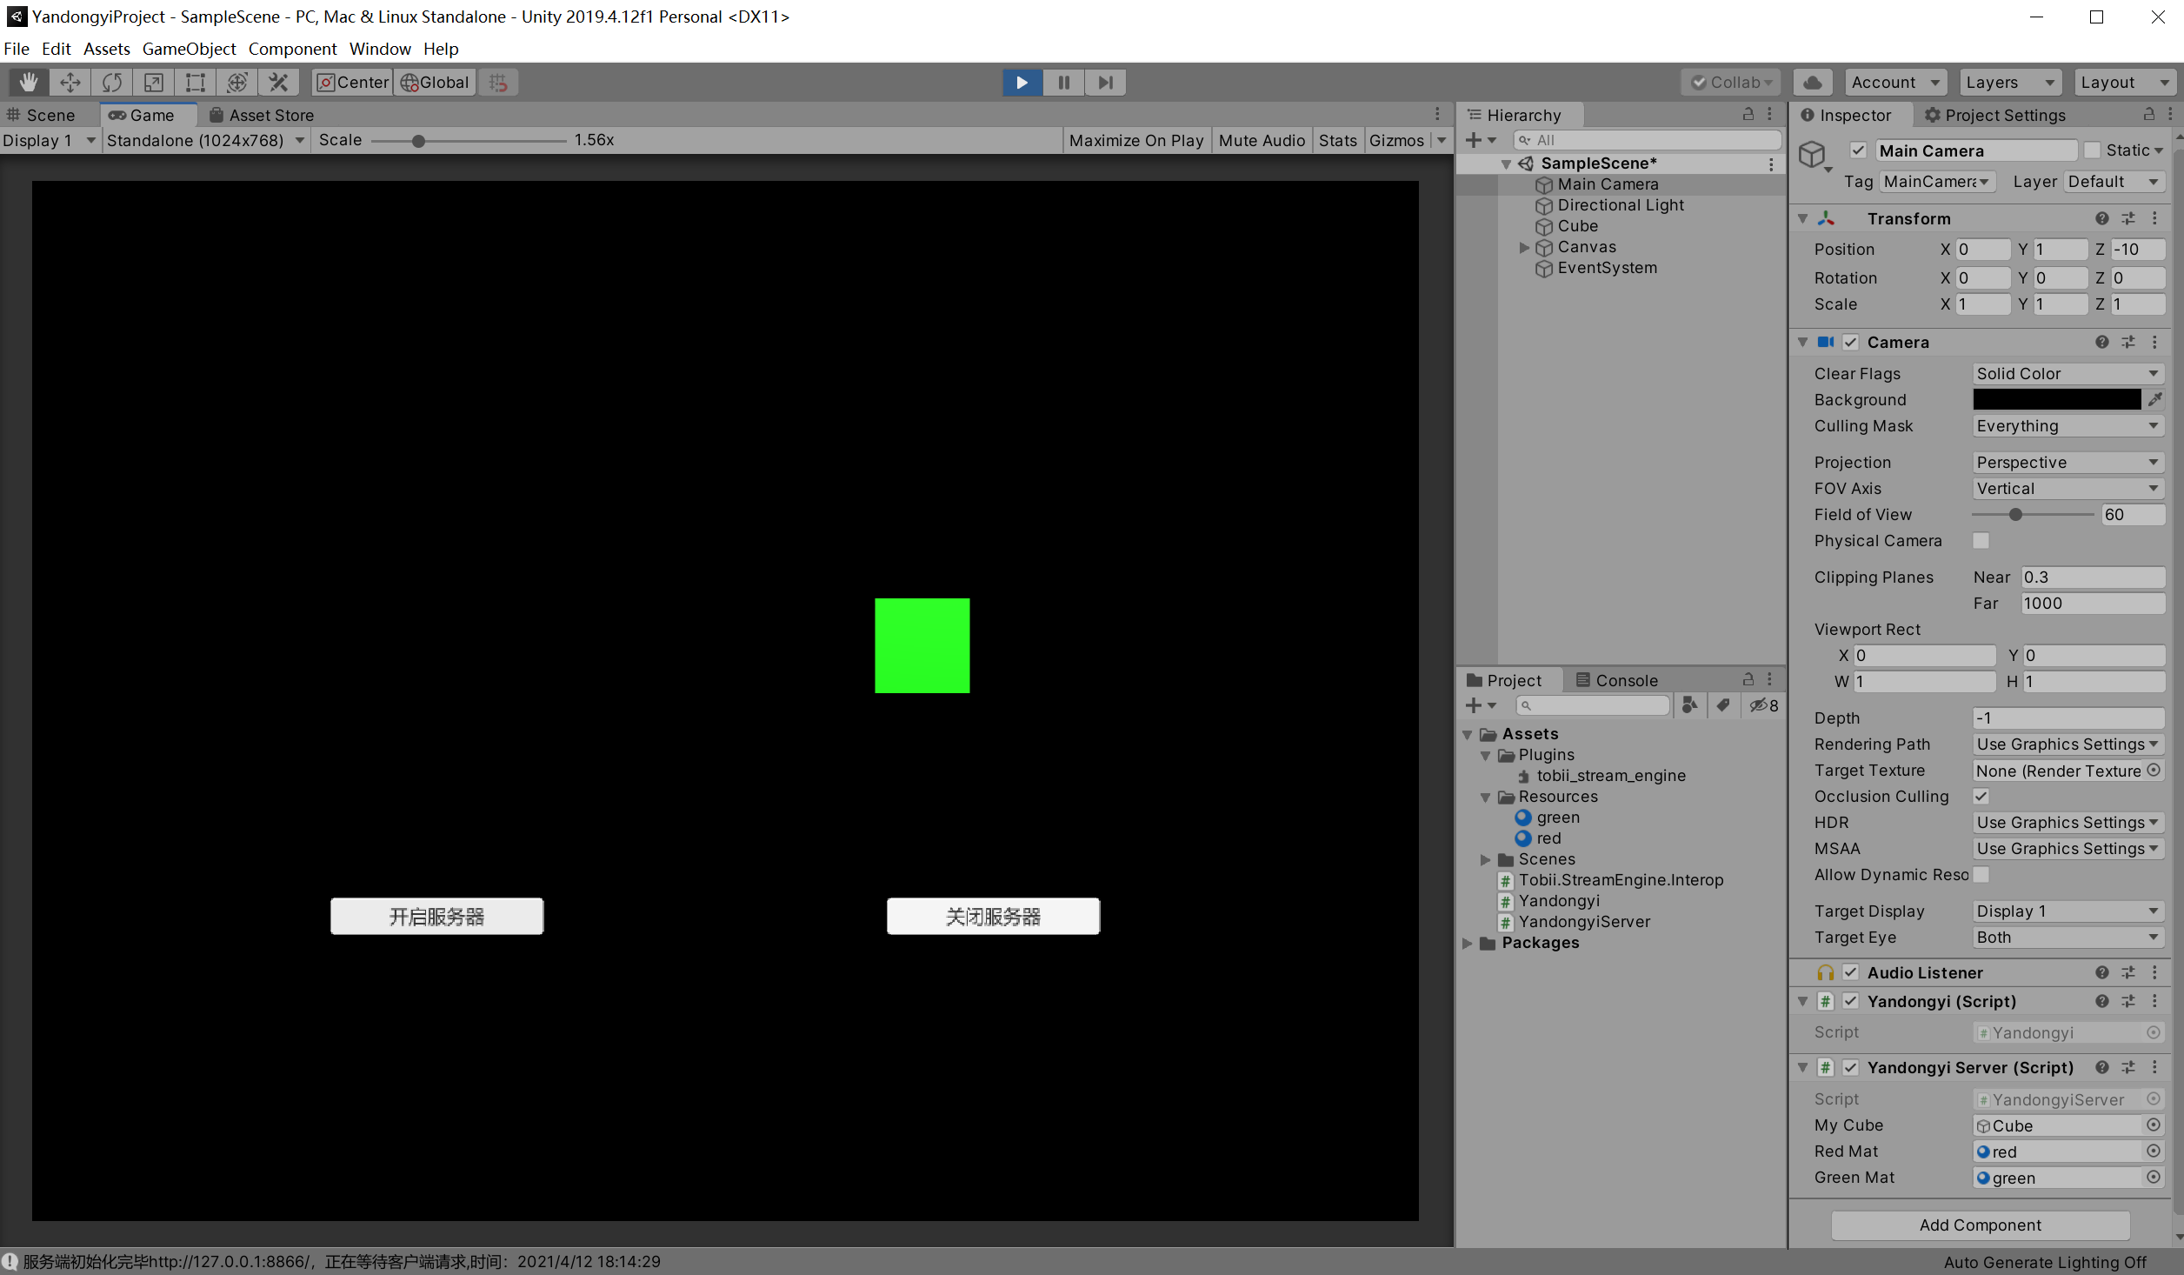Click the 开启服务器 button

pyautogui.click(x=436, y=915)
